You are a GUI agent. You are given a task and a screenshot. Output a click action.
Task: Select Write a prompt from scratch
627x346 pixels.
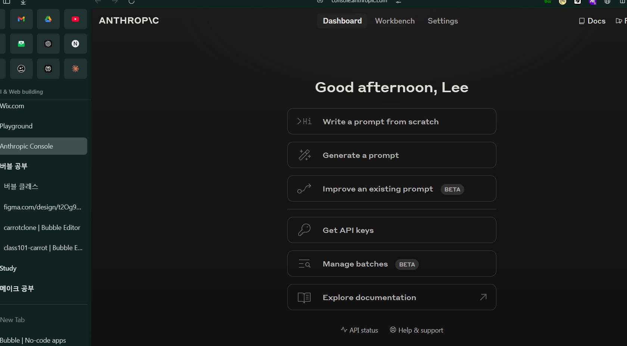(392, 121)
